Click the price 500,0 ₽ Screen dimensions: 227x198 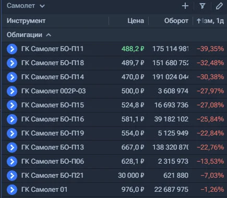point(133,91)
